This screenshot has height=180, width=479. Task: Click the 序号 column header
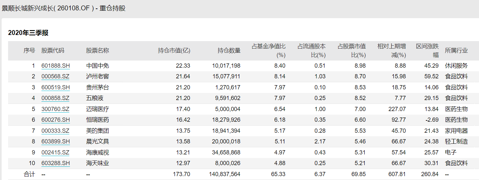(29, 51)
